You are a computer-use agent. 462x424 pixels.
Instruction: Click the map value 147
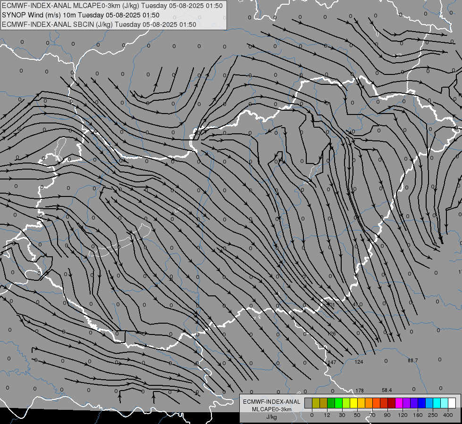pos(332,362)
